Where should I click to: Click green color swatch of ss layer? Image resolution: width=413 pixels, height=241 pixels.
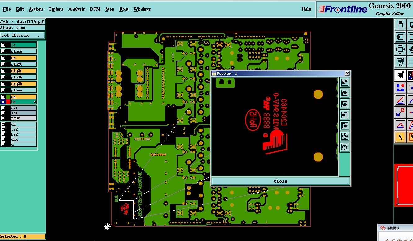8,97
